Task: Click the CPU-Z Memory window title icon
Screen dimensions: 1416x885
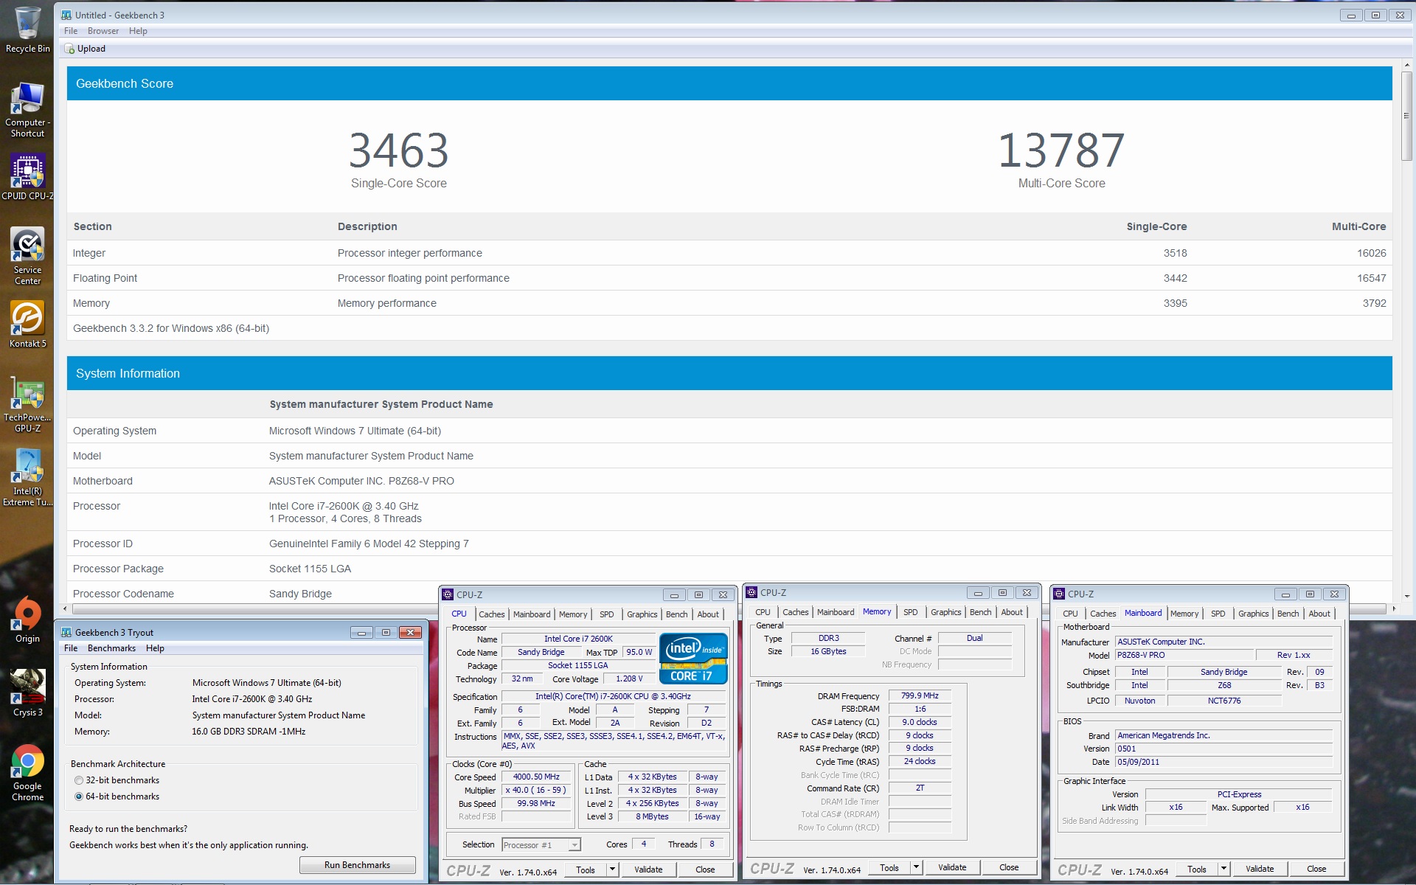Action: pos(752,592)
